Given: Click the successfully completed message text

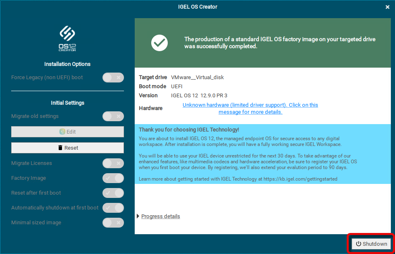Looking at the screenshot, I should (280, 43).
